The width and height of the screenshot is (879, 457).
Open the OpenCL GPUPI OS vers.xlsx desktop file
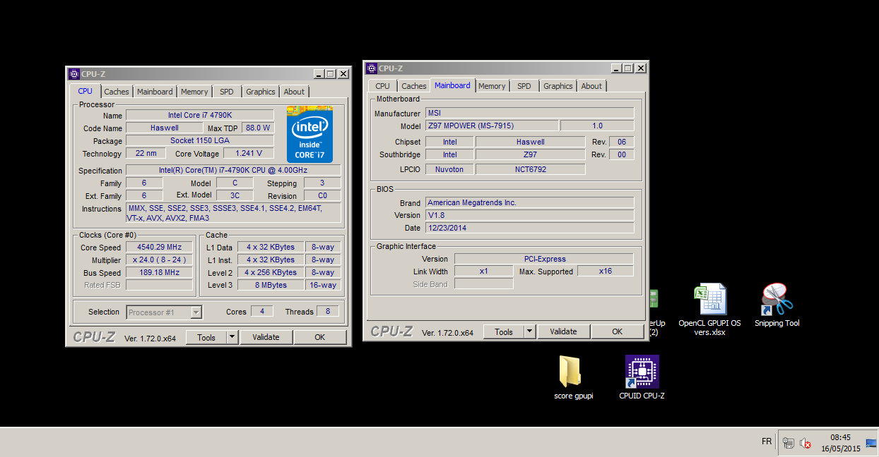click(x=709, y=309)
